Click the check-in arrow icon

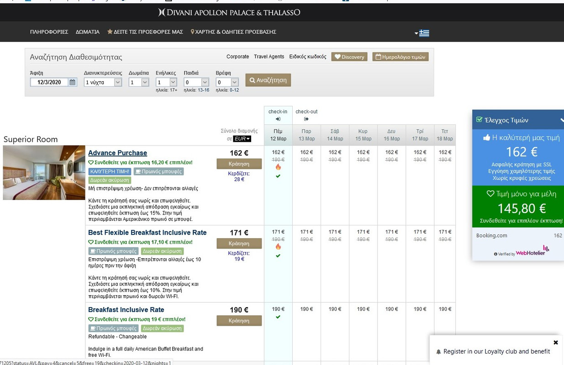[278, 119]
